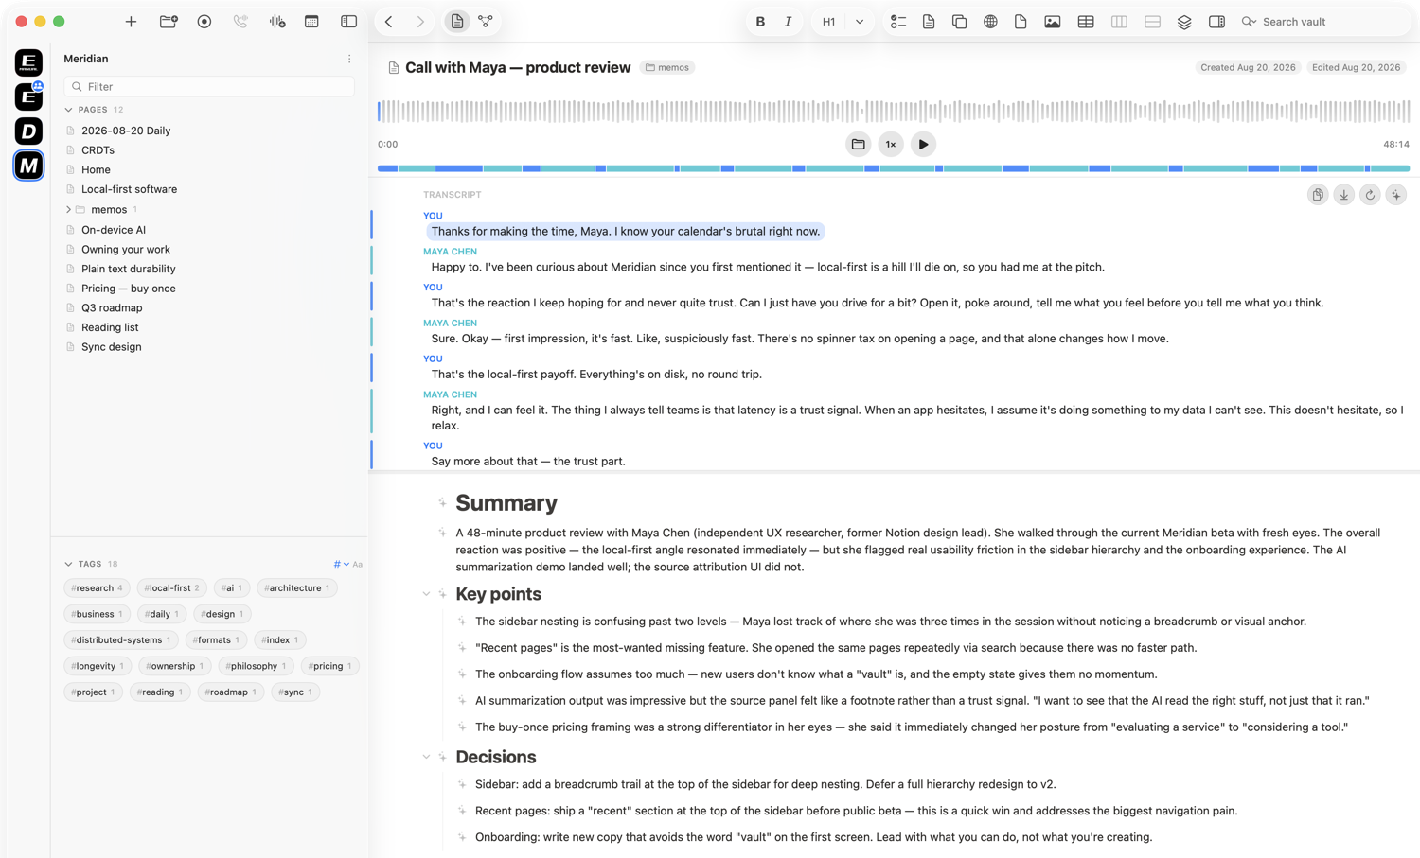Seek within the audio waveform

tap(894, 111)
